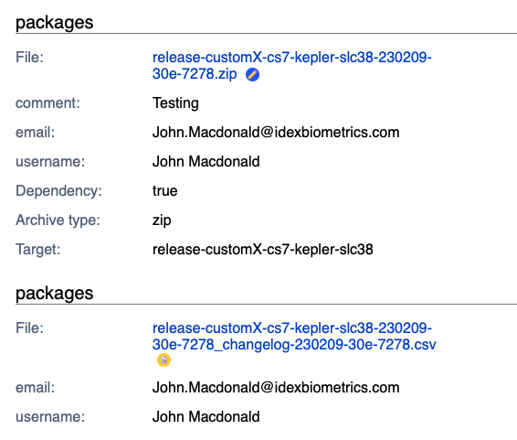Click the email address in the first package
517x440 pixels.
tap(276, 133)
